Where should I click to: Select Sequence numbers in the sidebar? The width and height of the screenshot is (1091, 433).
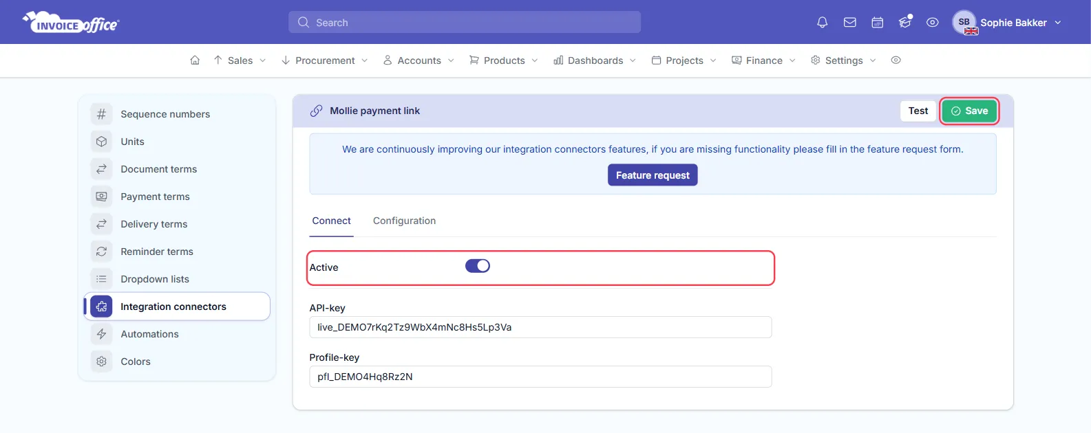point(178,114)
